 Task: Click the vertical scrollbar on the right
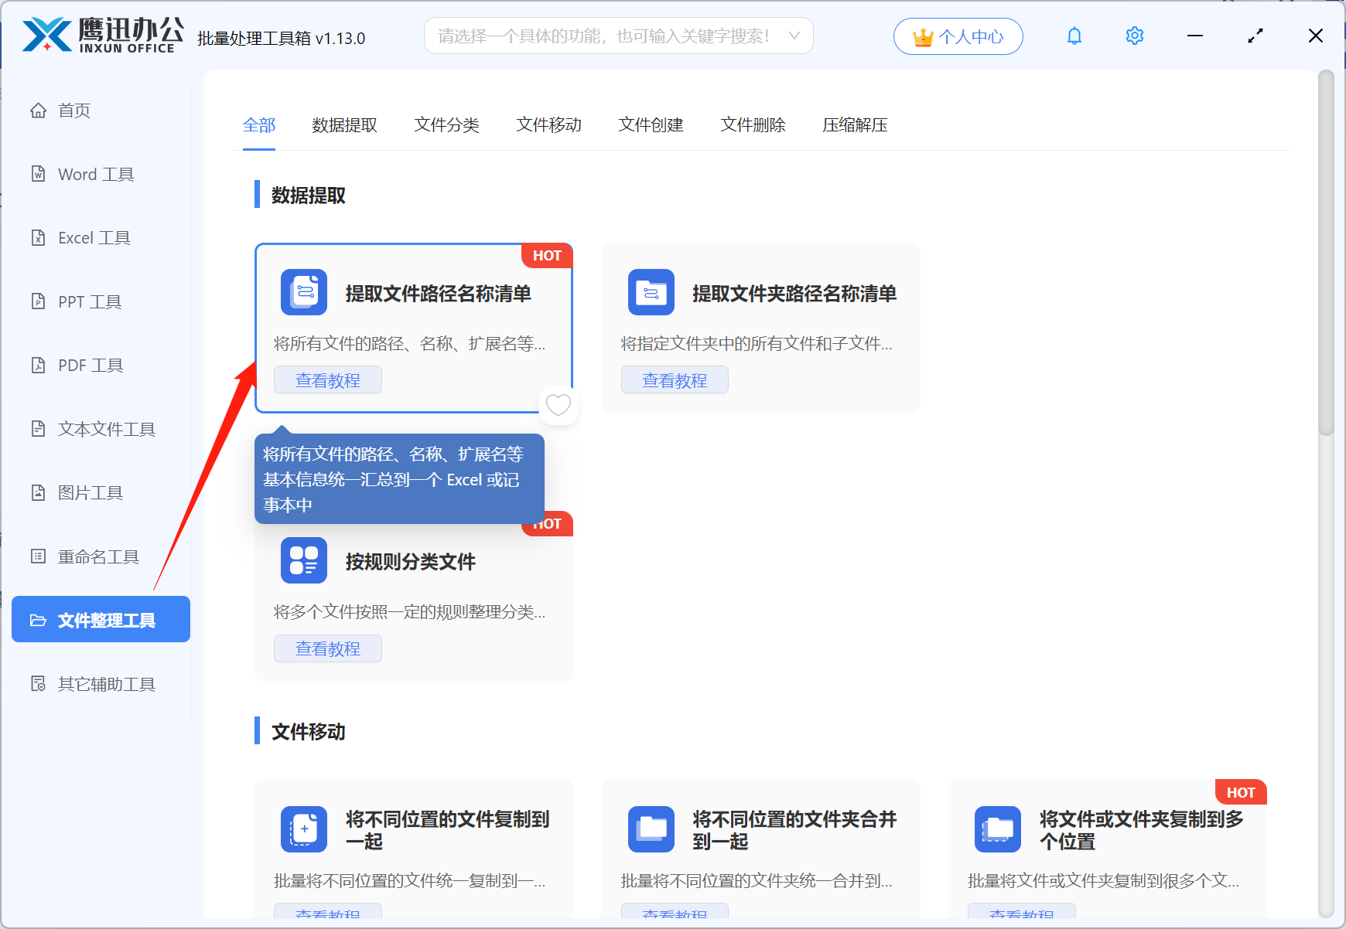pos(1324,232)
